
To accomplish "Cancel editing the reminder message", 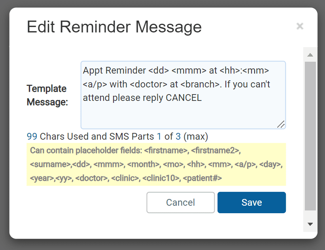I will (181, 202).
